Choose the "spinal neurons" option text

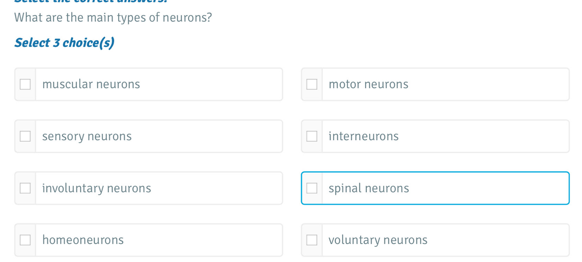(369, 189)
